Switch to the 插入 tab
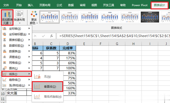 pos(31,5)
